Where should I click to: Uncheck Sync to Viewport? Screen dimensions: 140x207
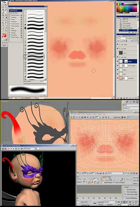pyautogui.click(x=114, y=182)
